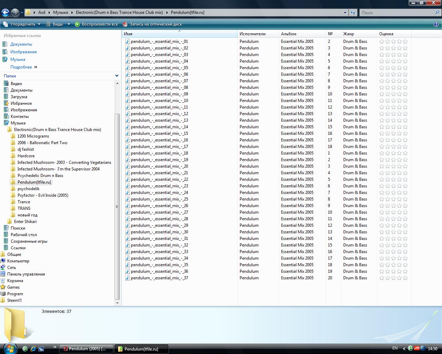Click the folder icon beside Hardcore in the tree
This screenshot has width=442, height=354.
pyautogui.click(x=13, y=156)
